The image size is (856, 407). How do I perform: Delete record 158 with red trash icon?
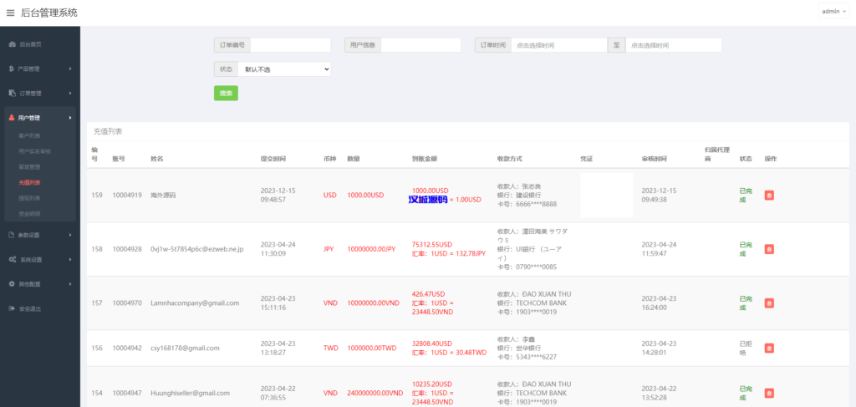coord(769,249)
